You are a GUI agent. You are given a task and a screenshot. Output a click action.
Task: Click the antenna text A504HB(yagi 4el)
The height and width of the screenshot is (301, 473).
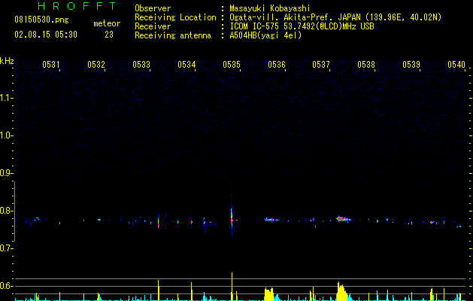tap(265, 35)
